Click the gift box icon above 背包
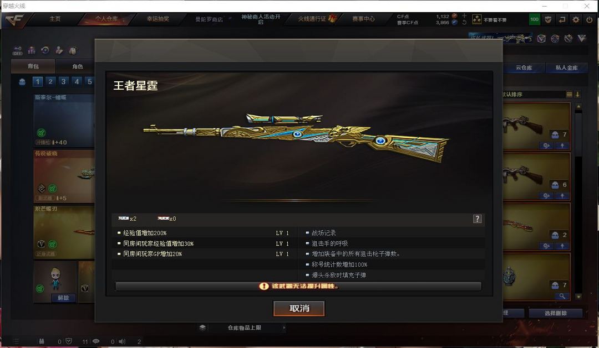599x348 pixels. (x=32, y=50)
